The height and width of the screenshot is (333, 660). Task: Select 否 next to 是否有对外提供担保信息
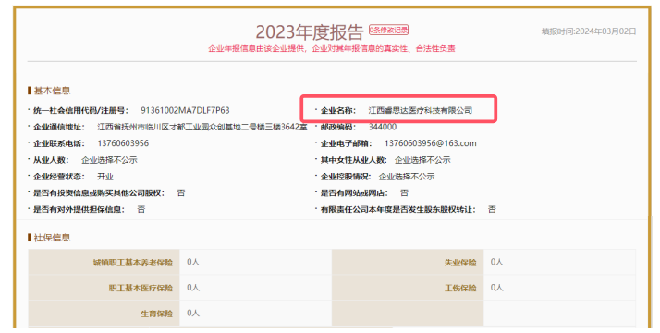point(141,209)
